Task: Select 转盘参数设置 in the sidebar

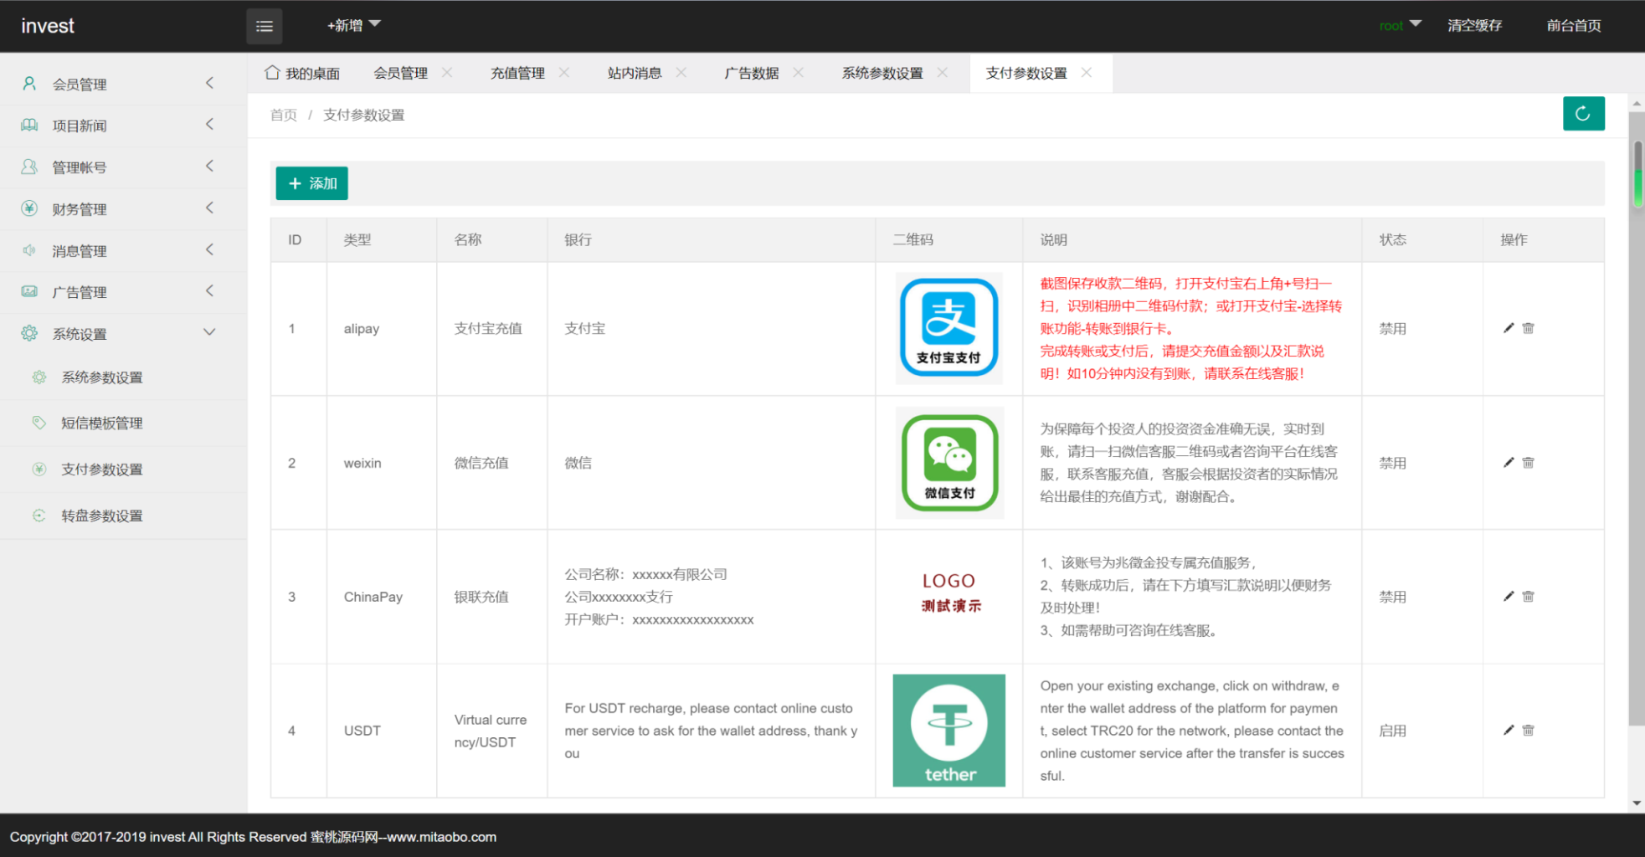Action: click(102, 515)
